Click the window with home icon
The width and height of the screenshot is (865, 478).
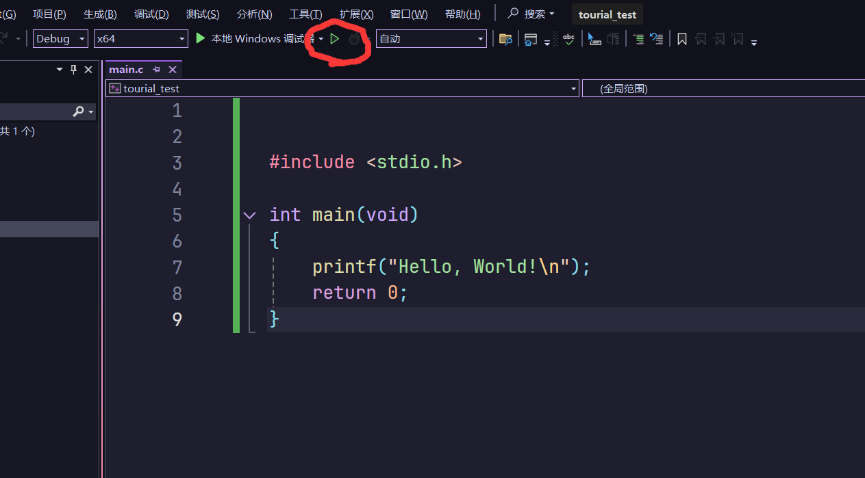click(530, 39)
